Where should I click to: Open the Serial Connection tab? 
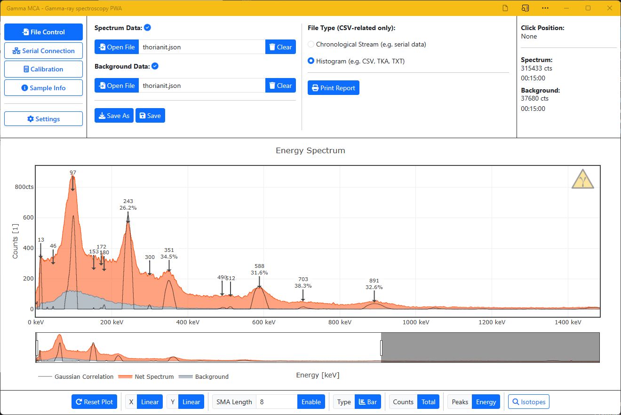click(x=43, y=51)
